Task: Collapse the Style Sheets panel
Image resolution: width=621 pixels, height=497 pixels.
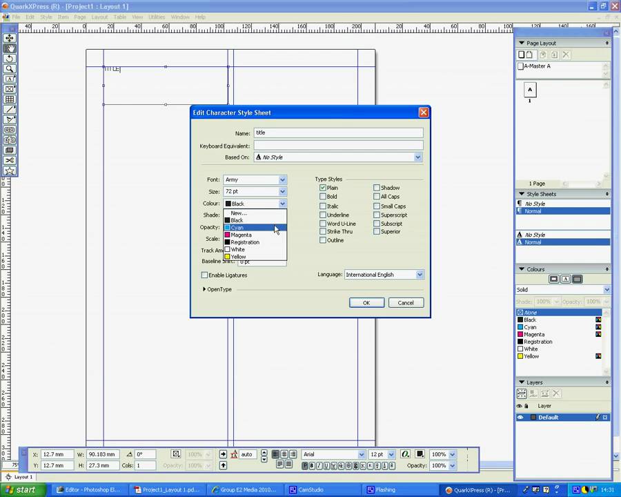Action: tap(522, 194)
